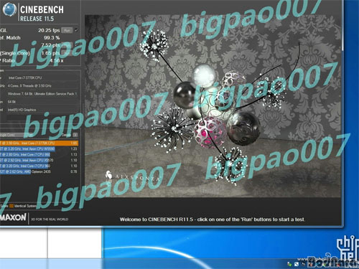The width and height of the screenshot is (359, 269).
Task: Click the '3D FOR THE REAL WORLD' tagline
Action: coord(50,219)
